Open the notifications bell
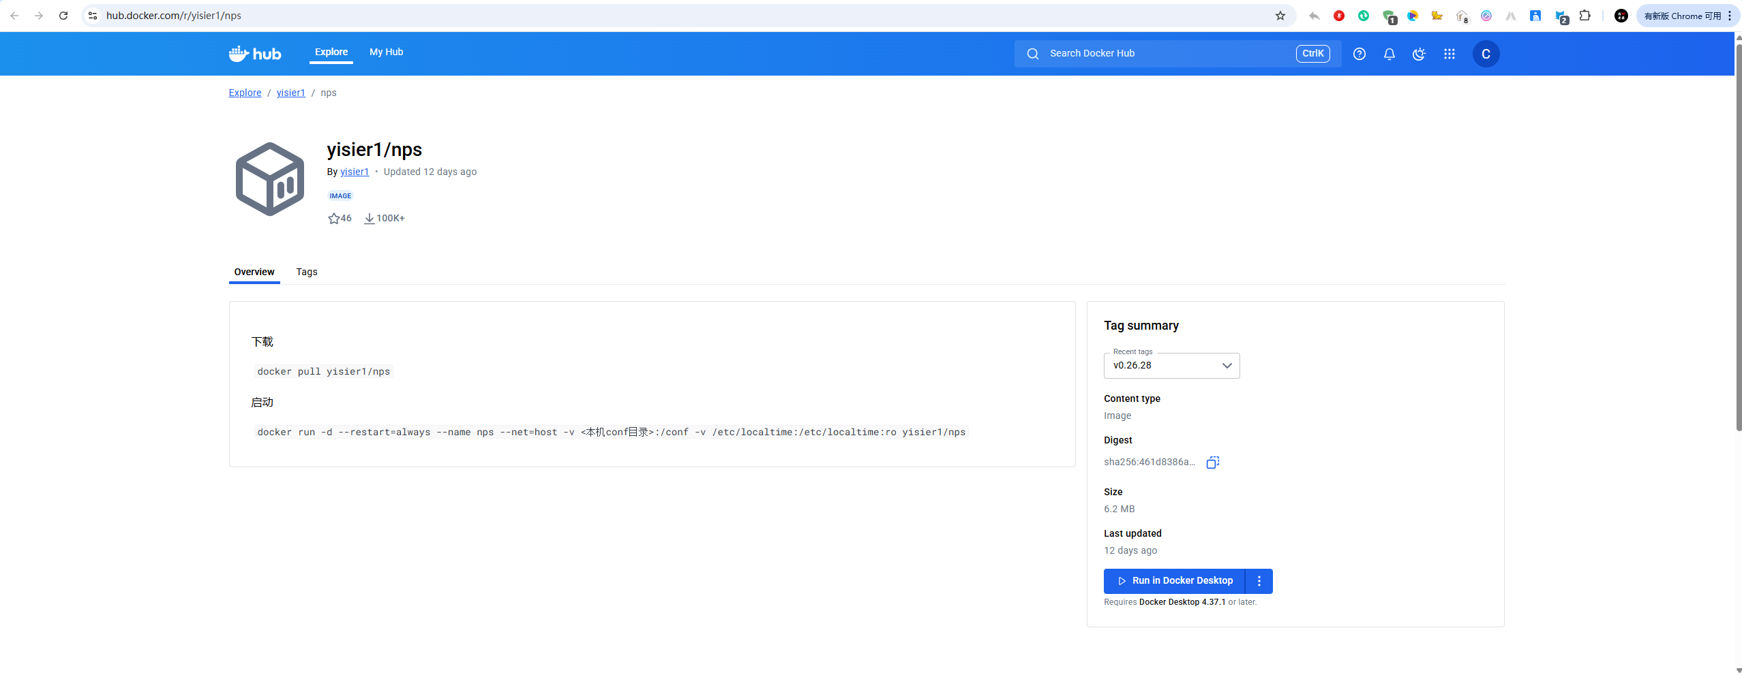Viewport: 1742px width, 675px height. (x=1389, y=54)
